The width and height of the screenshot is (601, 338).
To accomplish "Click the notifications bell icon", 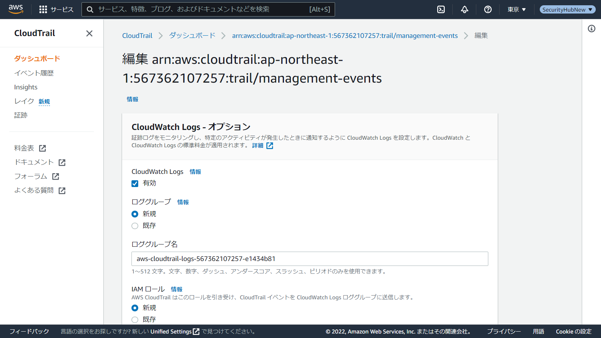I will click(465, 9).
